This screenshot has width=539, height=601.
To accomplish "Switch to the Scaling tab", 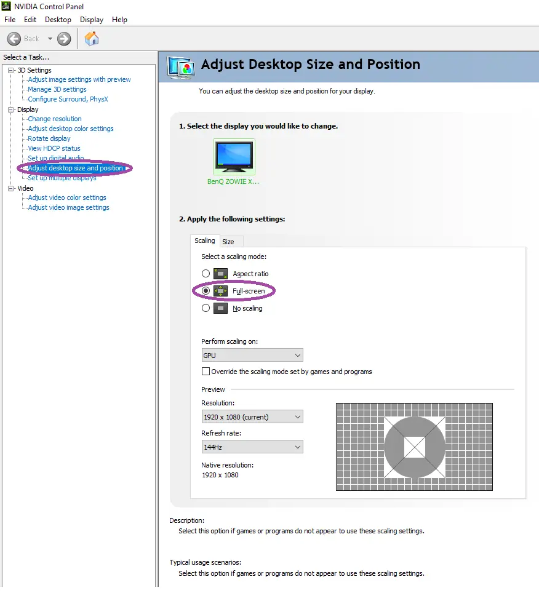I will coord(205,241).
